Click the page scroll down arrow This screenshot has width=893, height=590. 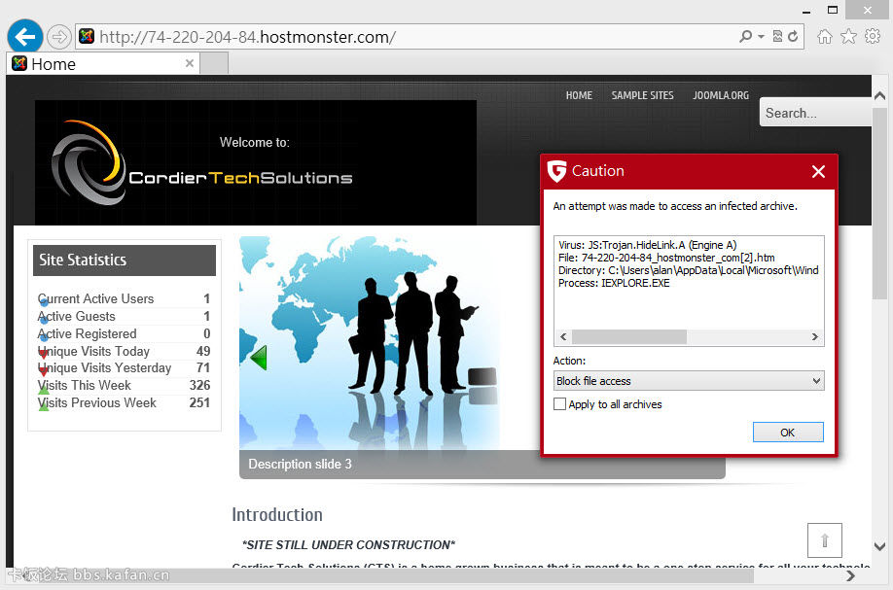(879, 546)
